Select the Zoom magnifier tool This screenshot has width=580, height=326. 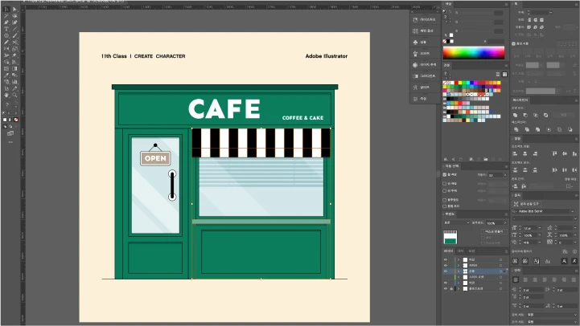tap(14, 96)
